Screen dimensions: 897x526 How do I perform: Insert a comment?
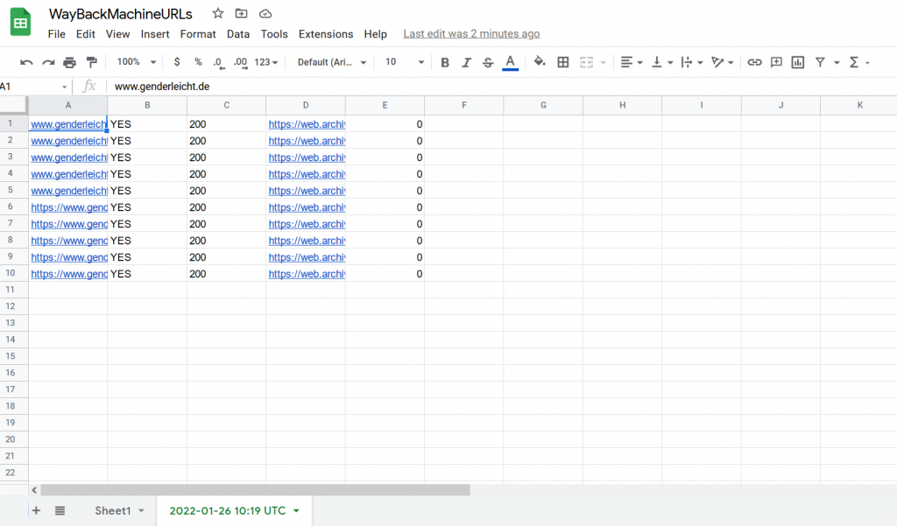[776, 62]
